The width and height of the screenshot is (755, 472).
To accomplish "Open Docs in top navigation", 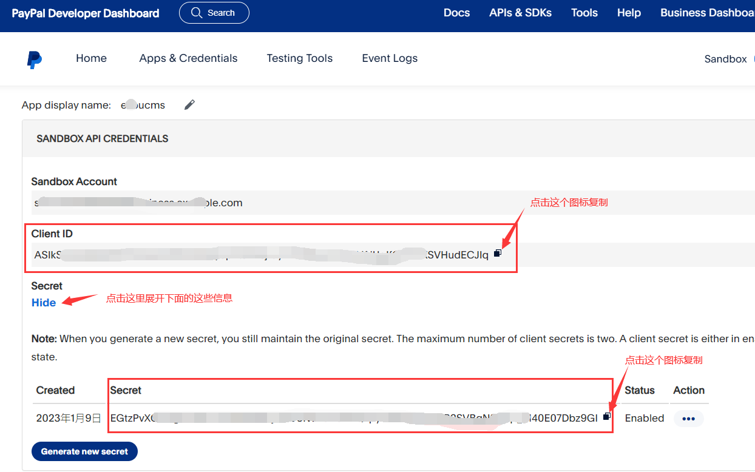I will click(456, 13).
